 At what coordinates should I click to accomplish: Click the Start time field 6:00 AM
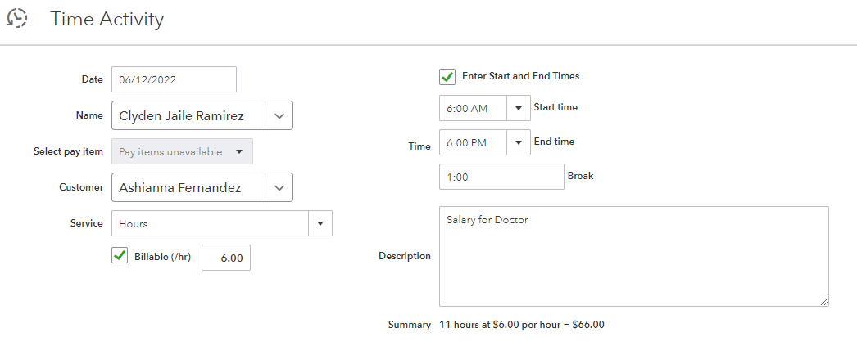click(x=473, y=108)
